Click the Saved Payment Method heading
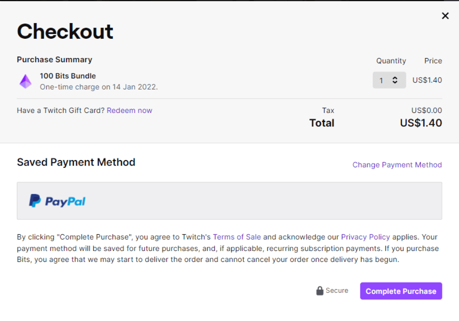 76,162
